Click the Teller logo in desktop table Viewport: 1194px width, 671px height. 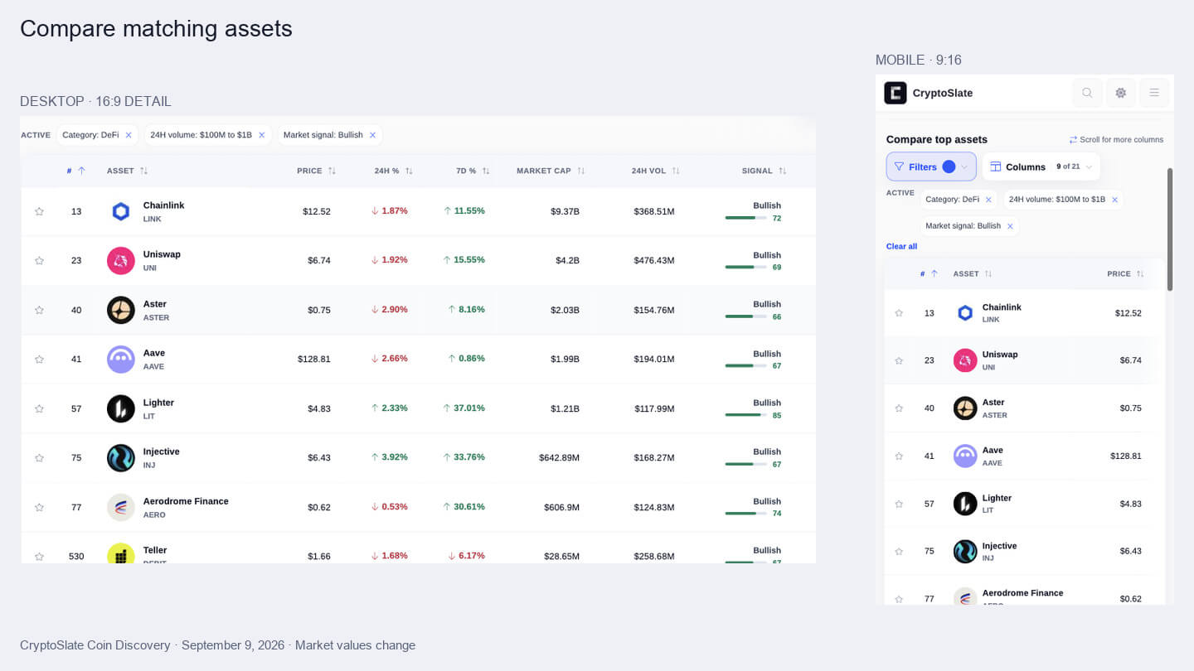(121, 553)
